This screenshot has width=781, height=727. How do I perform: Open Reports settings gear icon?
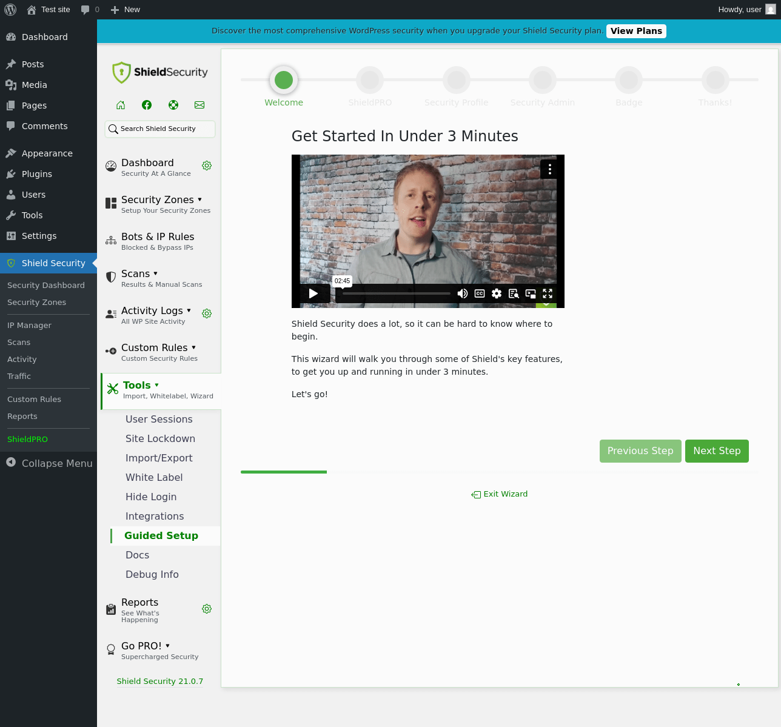pyautogui.click(x=207, y=609)
